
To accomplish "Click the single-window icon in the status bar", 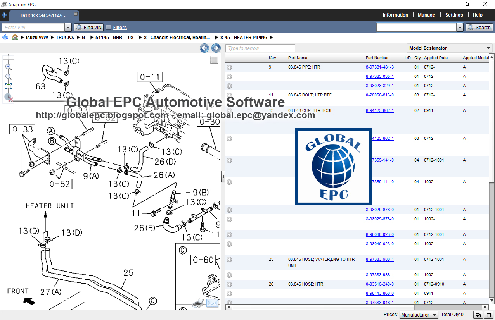I will pyautogui.click(x=489, y=315).
